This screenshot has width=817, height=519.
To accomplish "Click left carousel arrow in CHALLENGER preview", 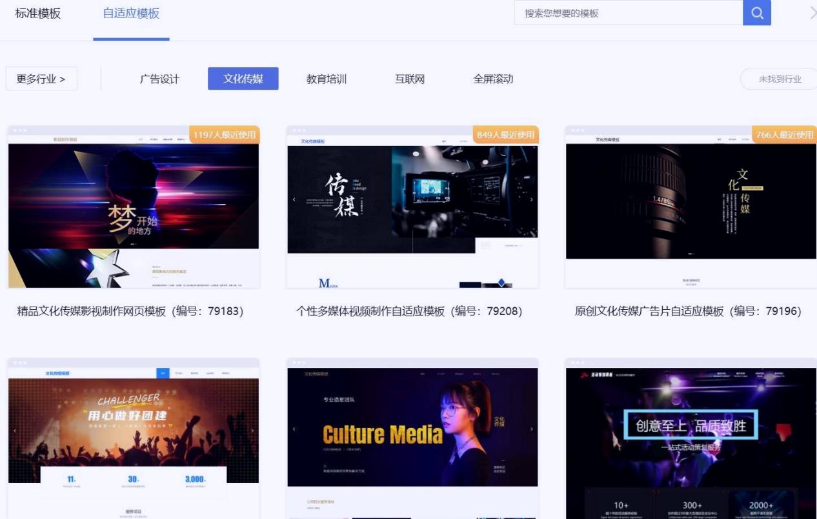I will point(15,431).
